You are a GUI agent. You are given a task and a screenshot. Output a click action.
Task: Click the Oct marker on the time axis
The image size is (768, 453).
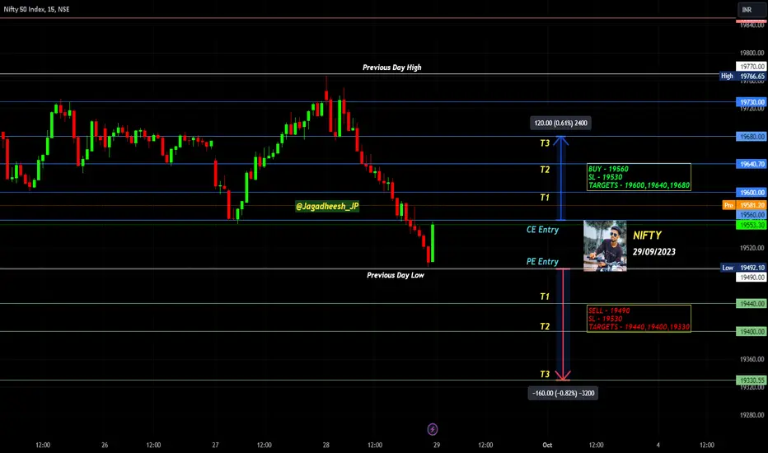(547, 445)
